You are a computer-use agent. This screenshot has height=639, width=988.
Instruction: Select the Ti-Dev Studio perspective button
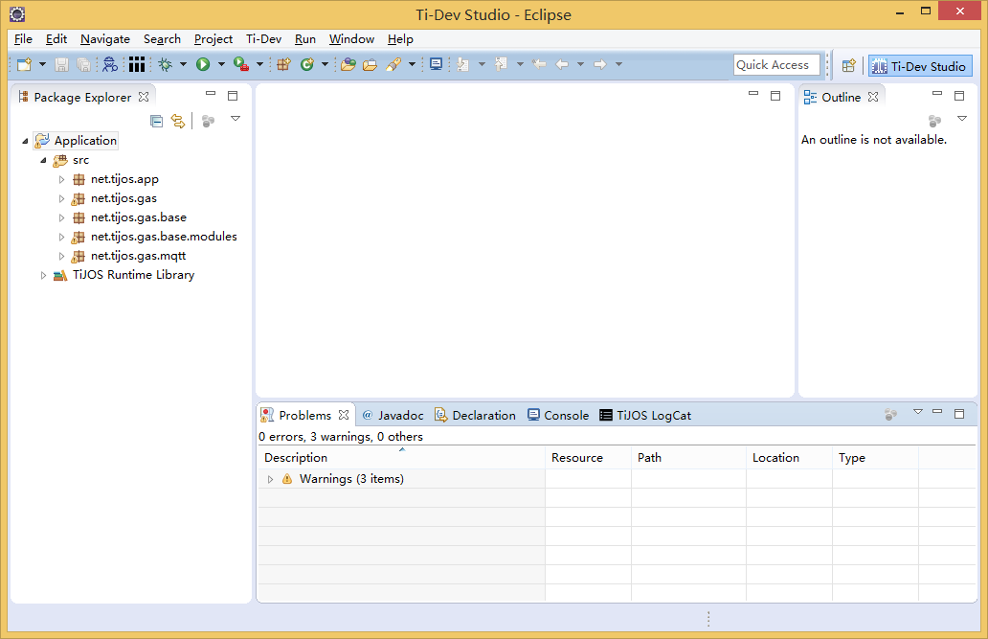tap(920, 65)
